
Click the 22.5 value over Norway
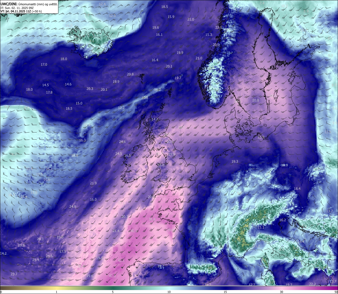tap(219, 27)
